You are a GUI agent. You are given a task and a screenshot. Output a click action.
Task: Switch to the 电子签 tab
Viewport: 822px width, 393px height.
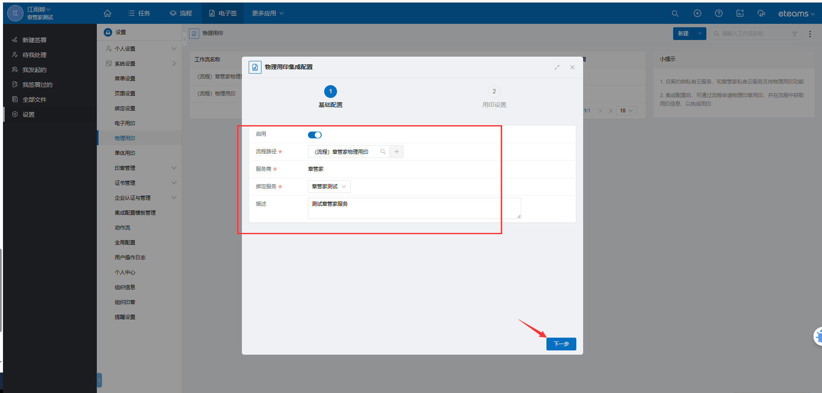223,13
